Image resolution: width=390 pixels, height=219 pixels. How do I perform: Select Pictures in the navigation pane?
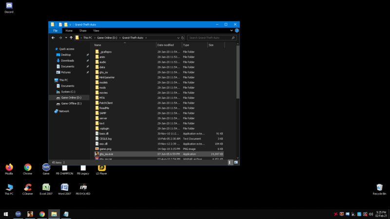[x=66, y=72]
